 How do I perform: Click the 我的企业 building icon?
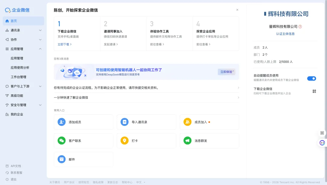coord(7,114)
